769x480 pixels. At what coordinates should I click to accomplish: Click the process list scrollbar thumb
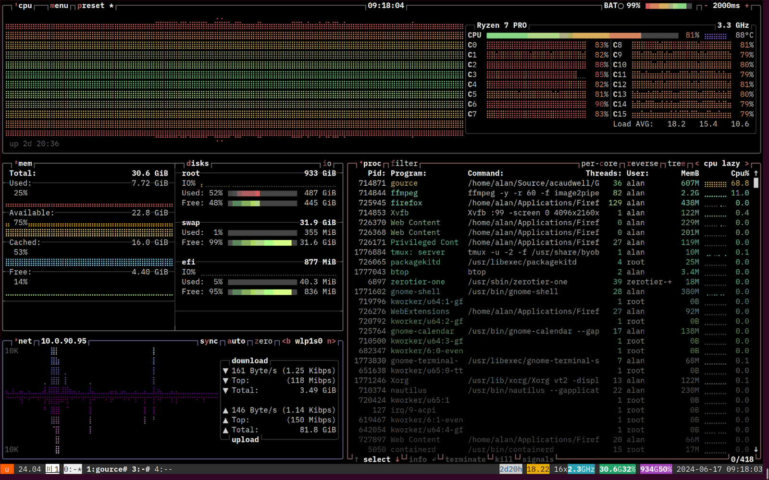click(756, 183)
